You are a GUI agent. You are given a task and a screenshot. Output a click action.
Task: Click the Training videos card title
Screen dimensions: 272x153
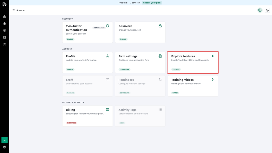pos(182,80)
